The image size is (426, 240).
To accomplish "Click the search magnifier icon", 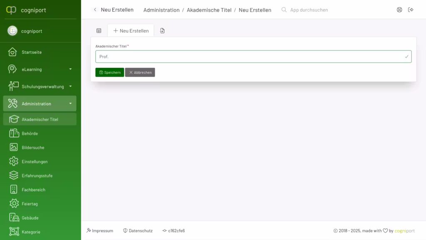I will [284, 10].
